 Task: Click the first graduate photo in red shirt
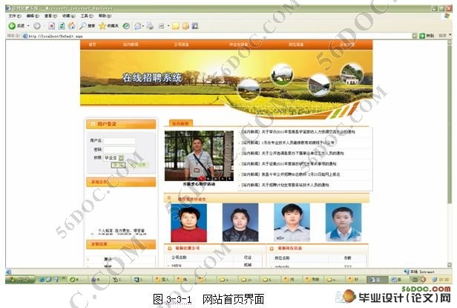pos(188,223)
